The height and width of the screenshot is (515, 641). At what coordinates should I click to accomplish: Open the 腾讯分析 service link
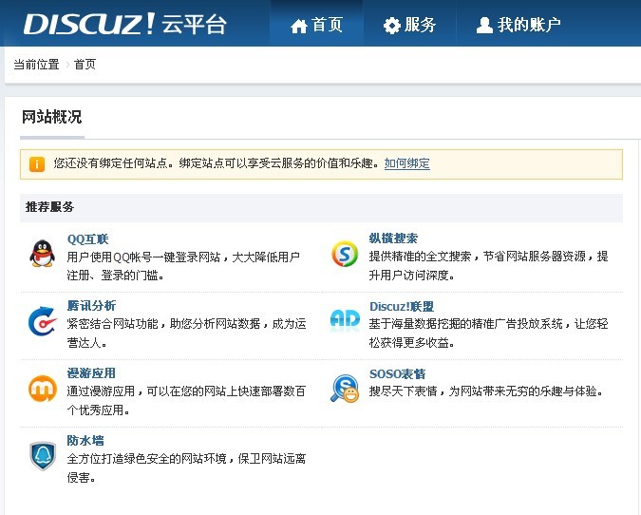click(x=91, y=306)
